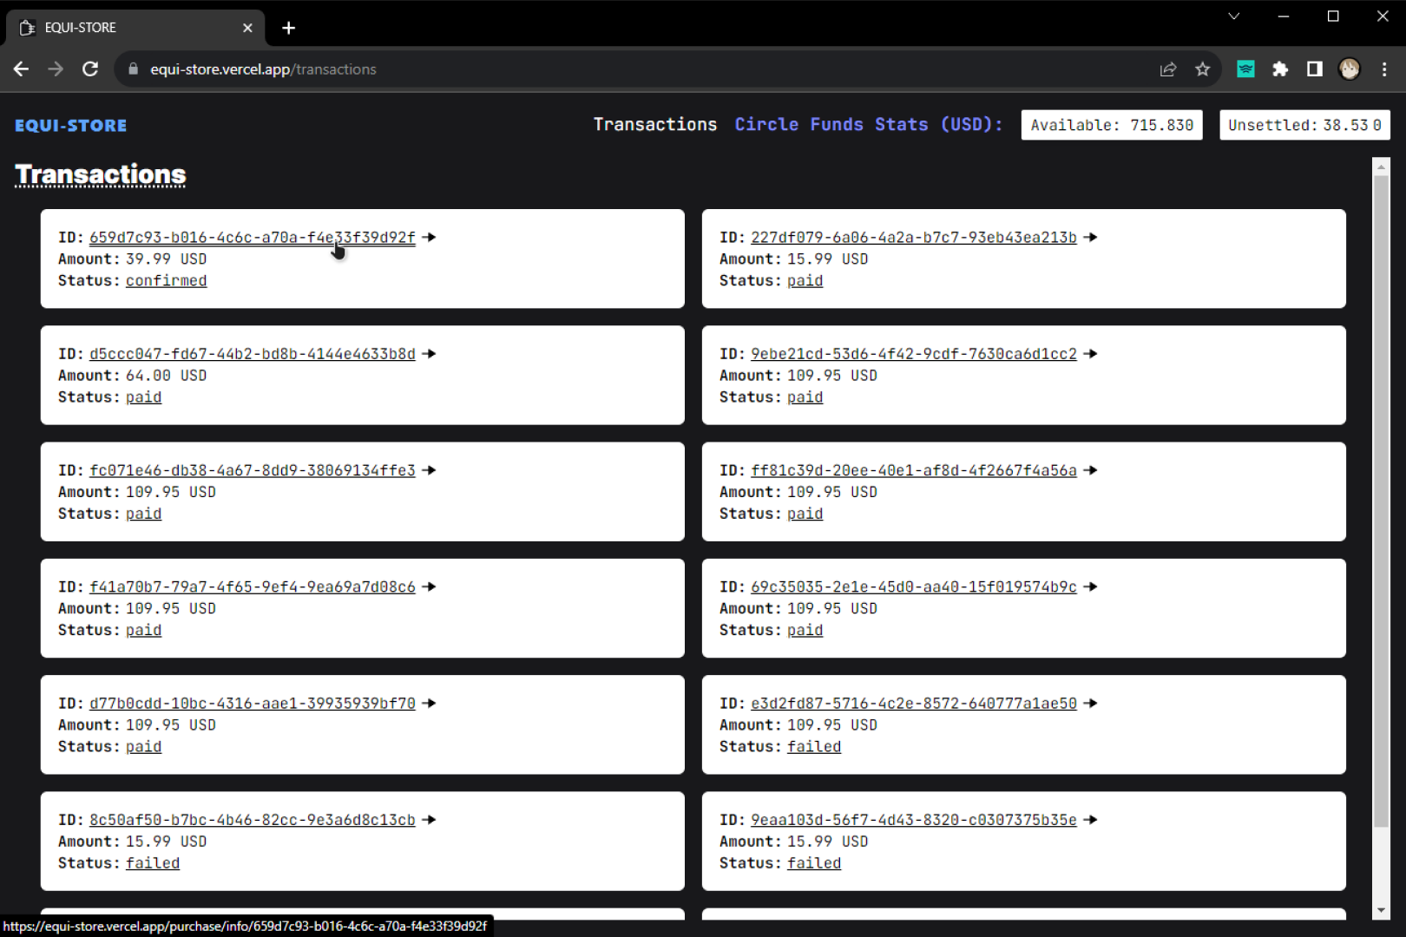Click the Unsettled 38.530 funds box
1406x937 pixels.
click(x=1304, y=125)
